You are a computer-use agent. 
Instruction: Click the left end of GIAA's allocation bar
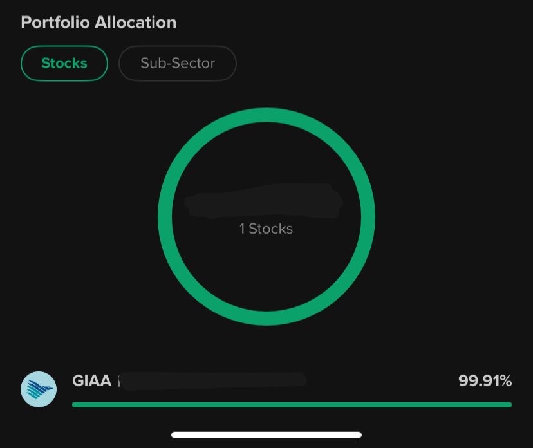(76, 404)
